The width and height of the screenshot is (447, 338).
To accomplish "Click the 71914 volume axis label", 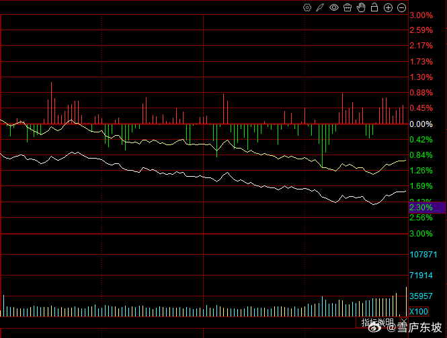I will pyautogui.click(x=421, y=276).
